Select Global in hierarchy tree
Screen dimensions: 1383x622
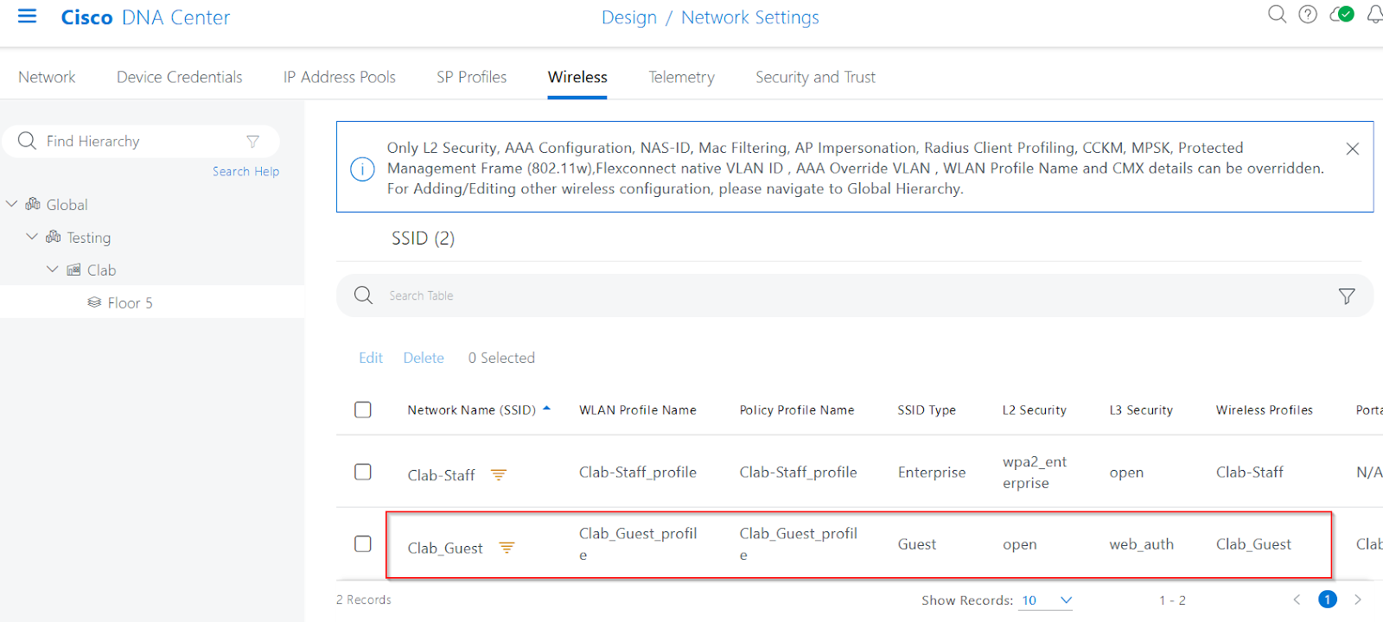pos(67,205)
